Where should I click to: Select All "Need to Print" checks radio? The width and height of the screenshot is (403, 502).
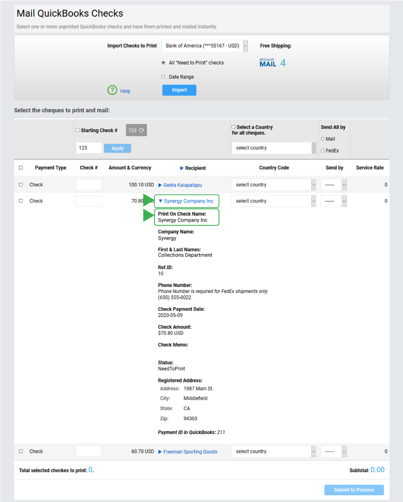click(x=163, y=62)
